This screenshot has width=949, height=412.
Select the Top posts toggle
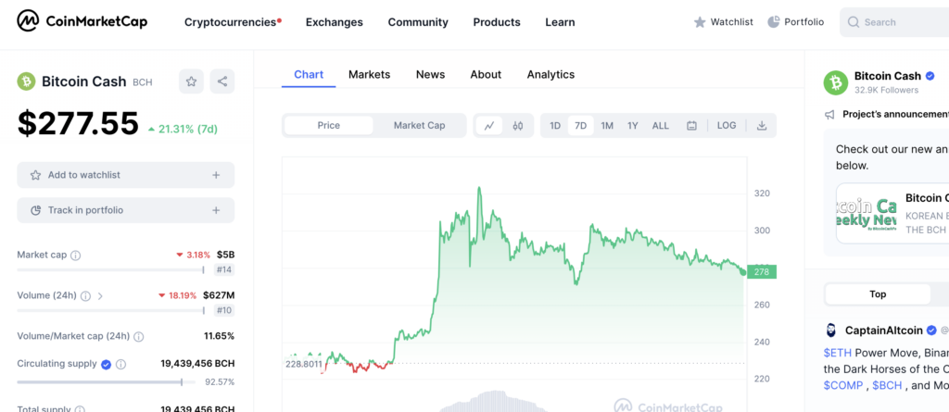[878, 294]
